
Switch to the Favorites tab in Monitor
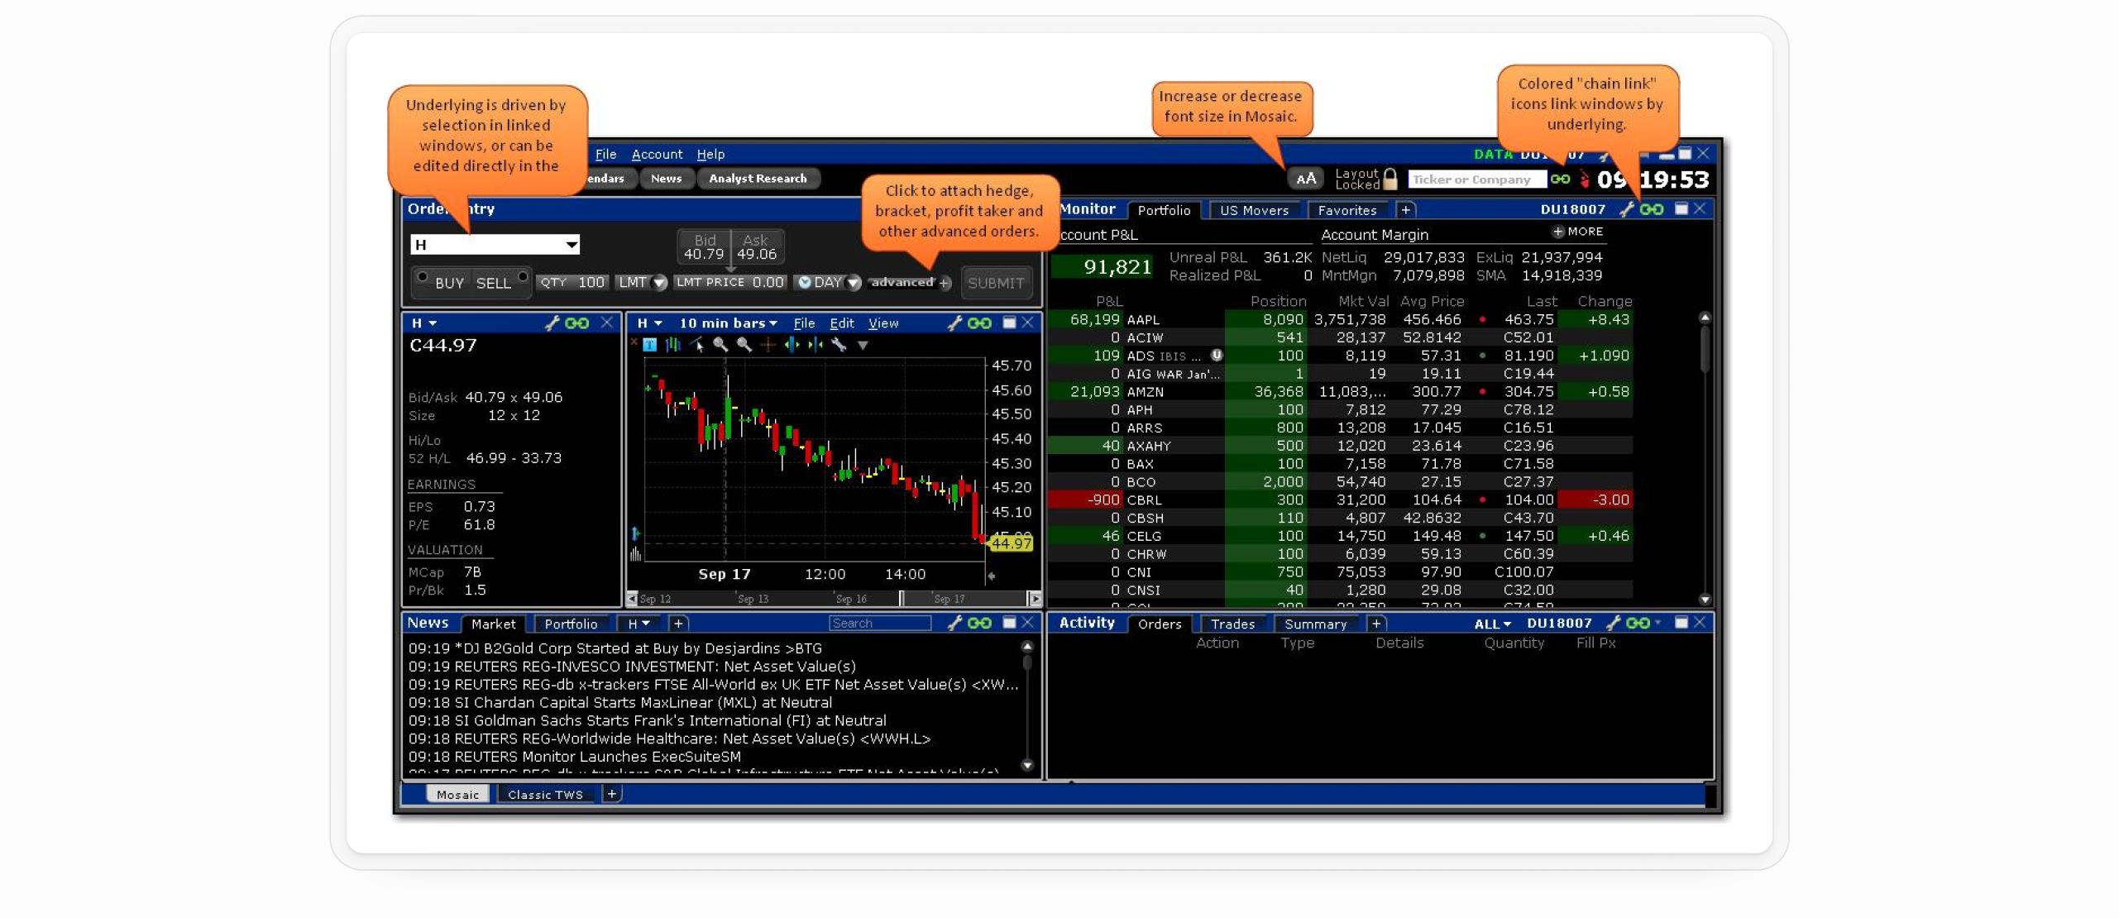pyautogui.click(x=1346, y=211)
